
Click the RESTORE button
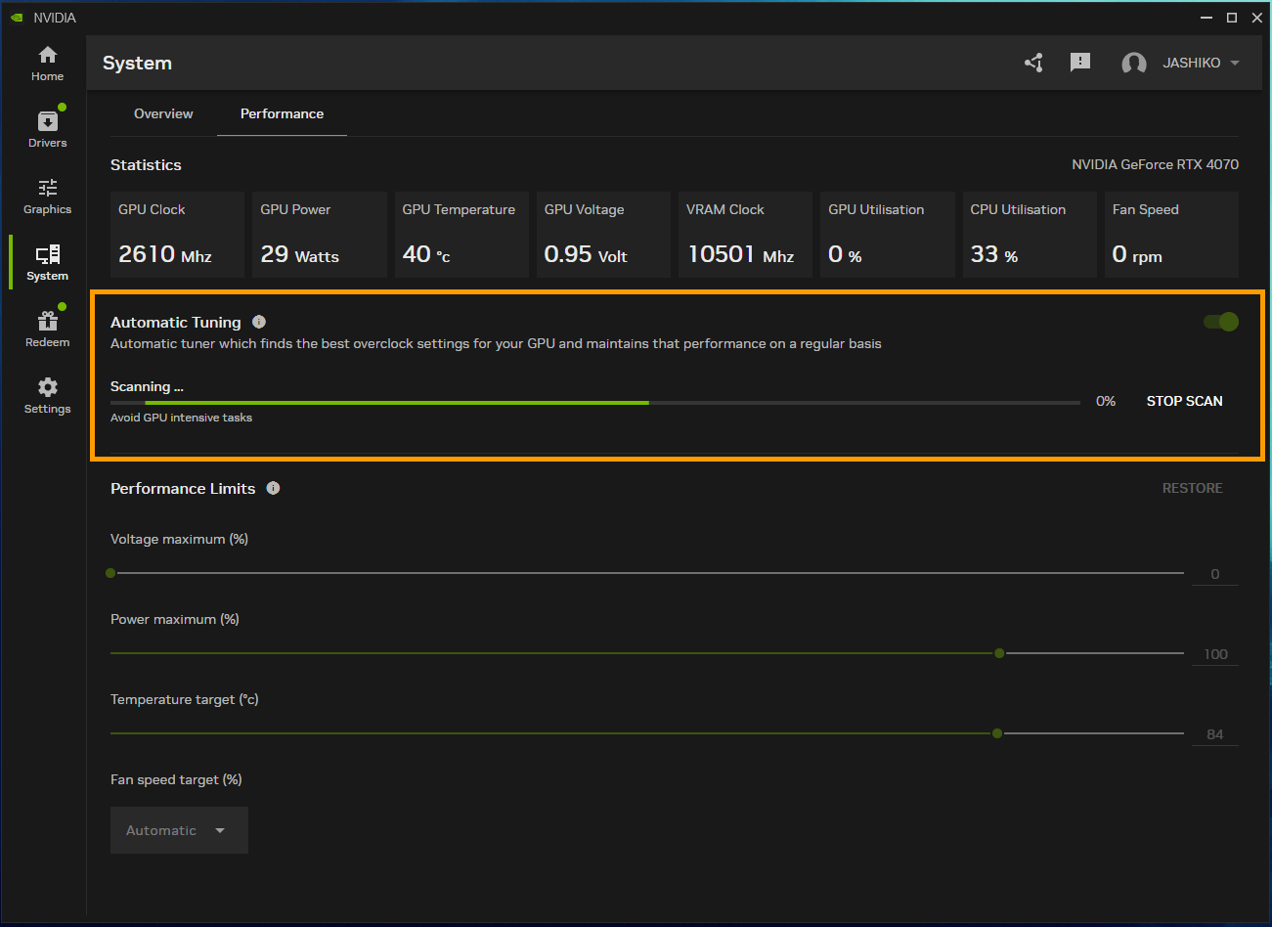pos(1192,488)
